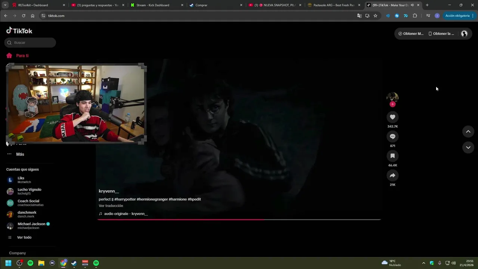This screenshot has height=269, width=478.
Task: Click the #harrypotter hashtag
Action: [x=125, y=200]
